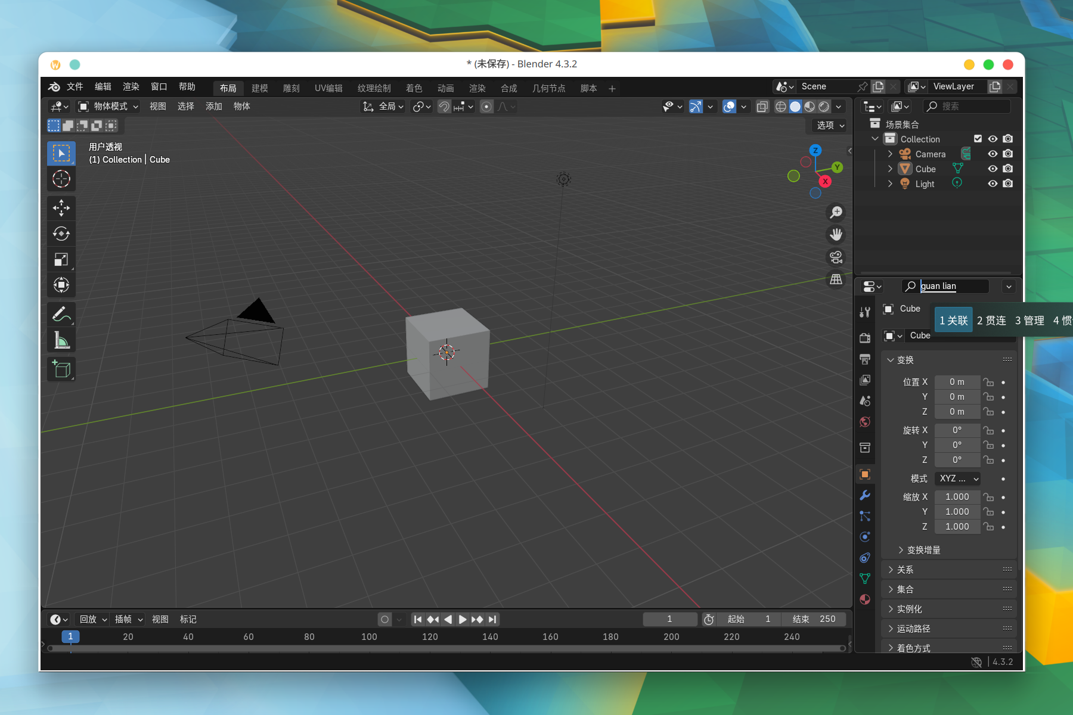Switch to the 建模 workspace tab
Image resolution: width=1073 pixels, height=715 pixels.
point(260,88)
